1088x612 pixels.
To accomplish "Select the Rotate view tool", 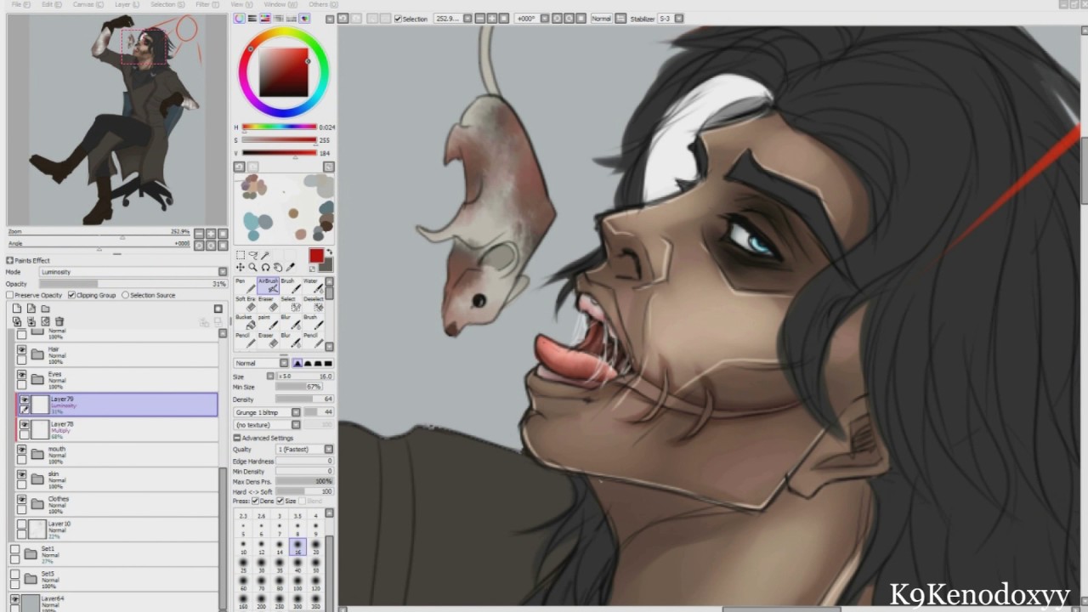I will (266, 268).
